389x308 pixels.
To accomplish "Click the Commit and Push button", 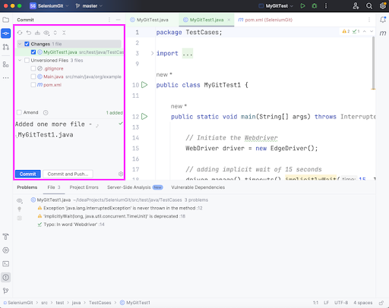I will click(x=68, y=174).
